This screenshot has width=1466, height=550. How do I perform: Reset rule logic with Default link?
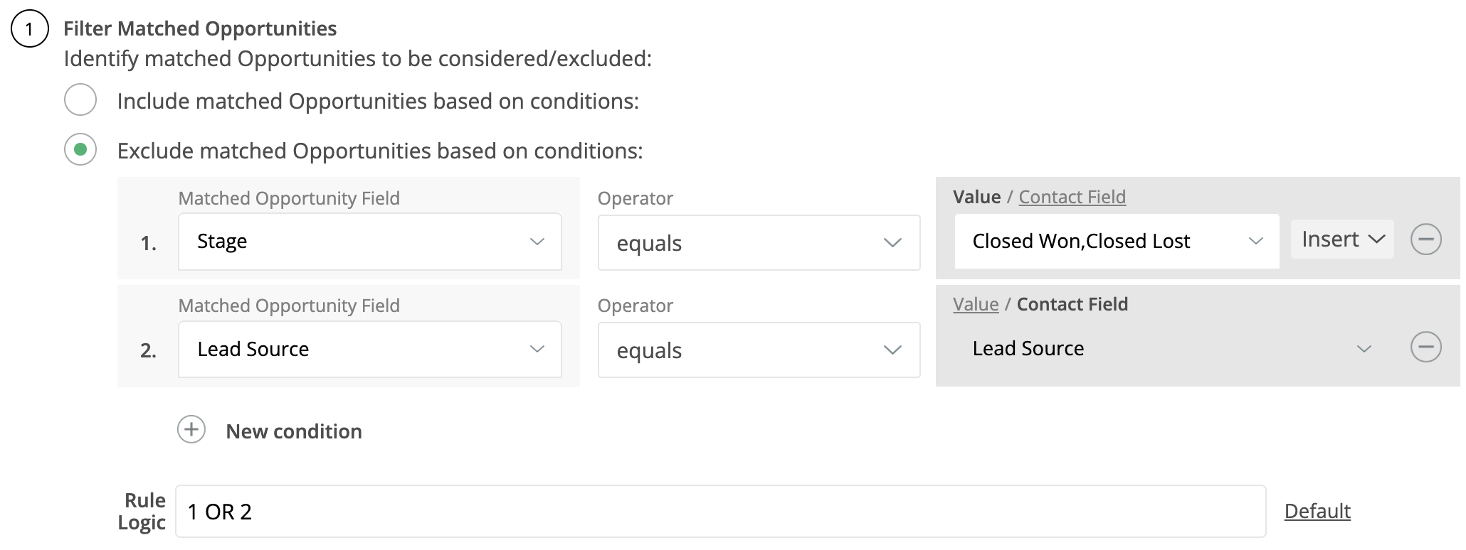[1317, 511]
